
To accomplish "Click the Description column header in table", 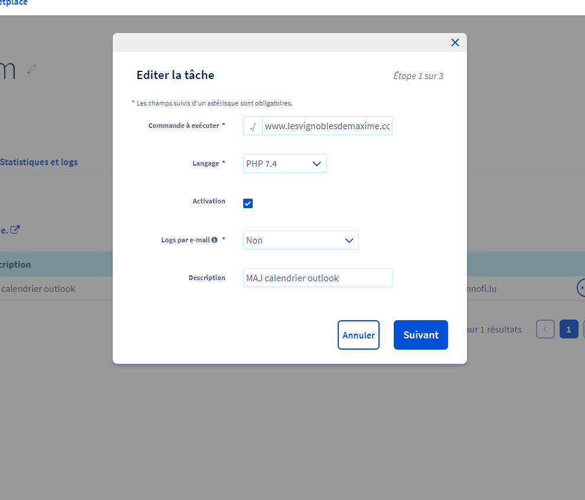I will pos(17,264).
